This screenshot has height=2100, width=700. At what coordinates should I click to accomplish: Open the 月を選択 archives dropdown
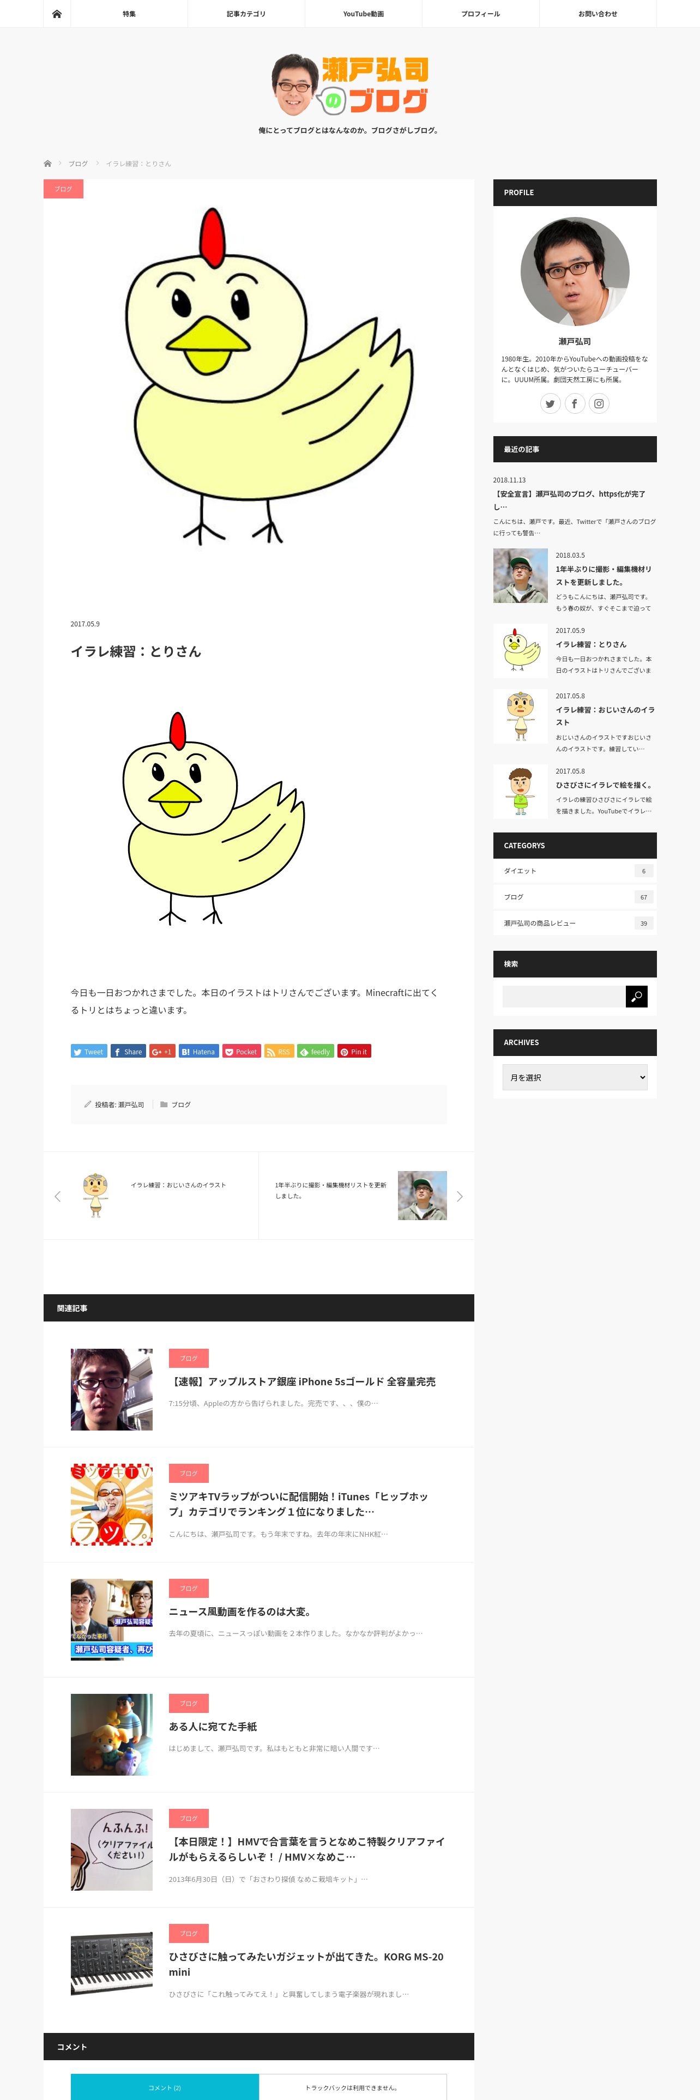point(575,1077)
